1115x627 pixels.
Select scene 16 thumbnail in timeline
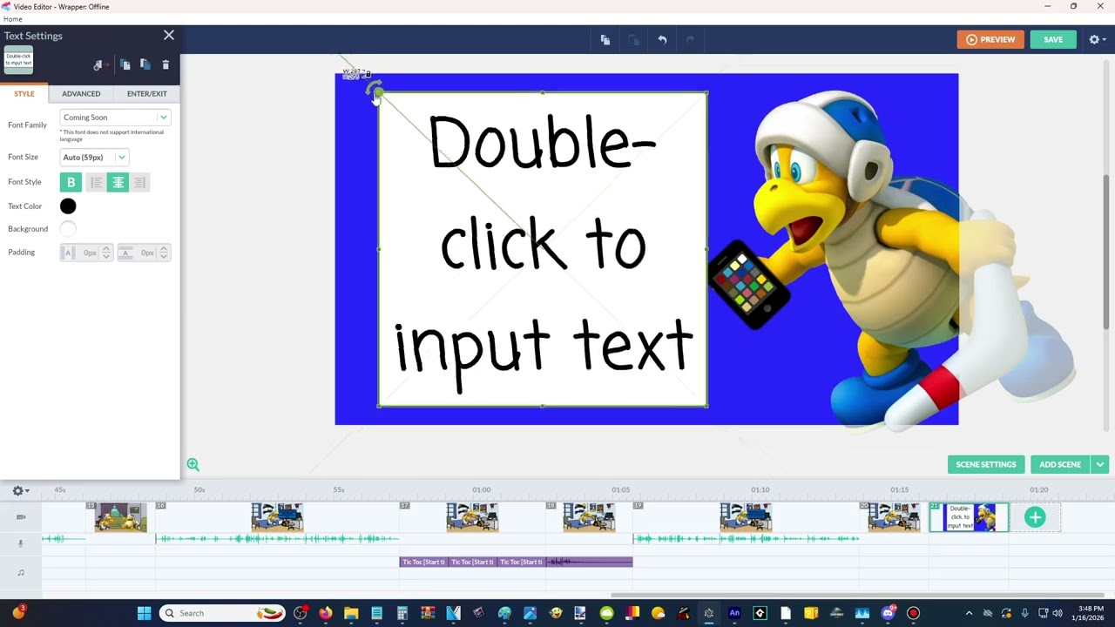click(x=277, y=517)
